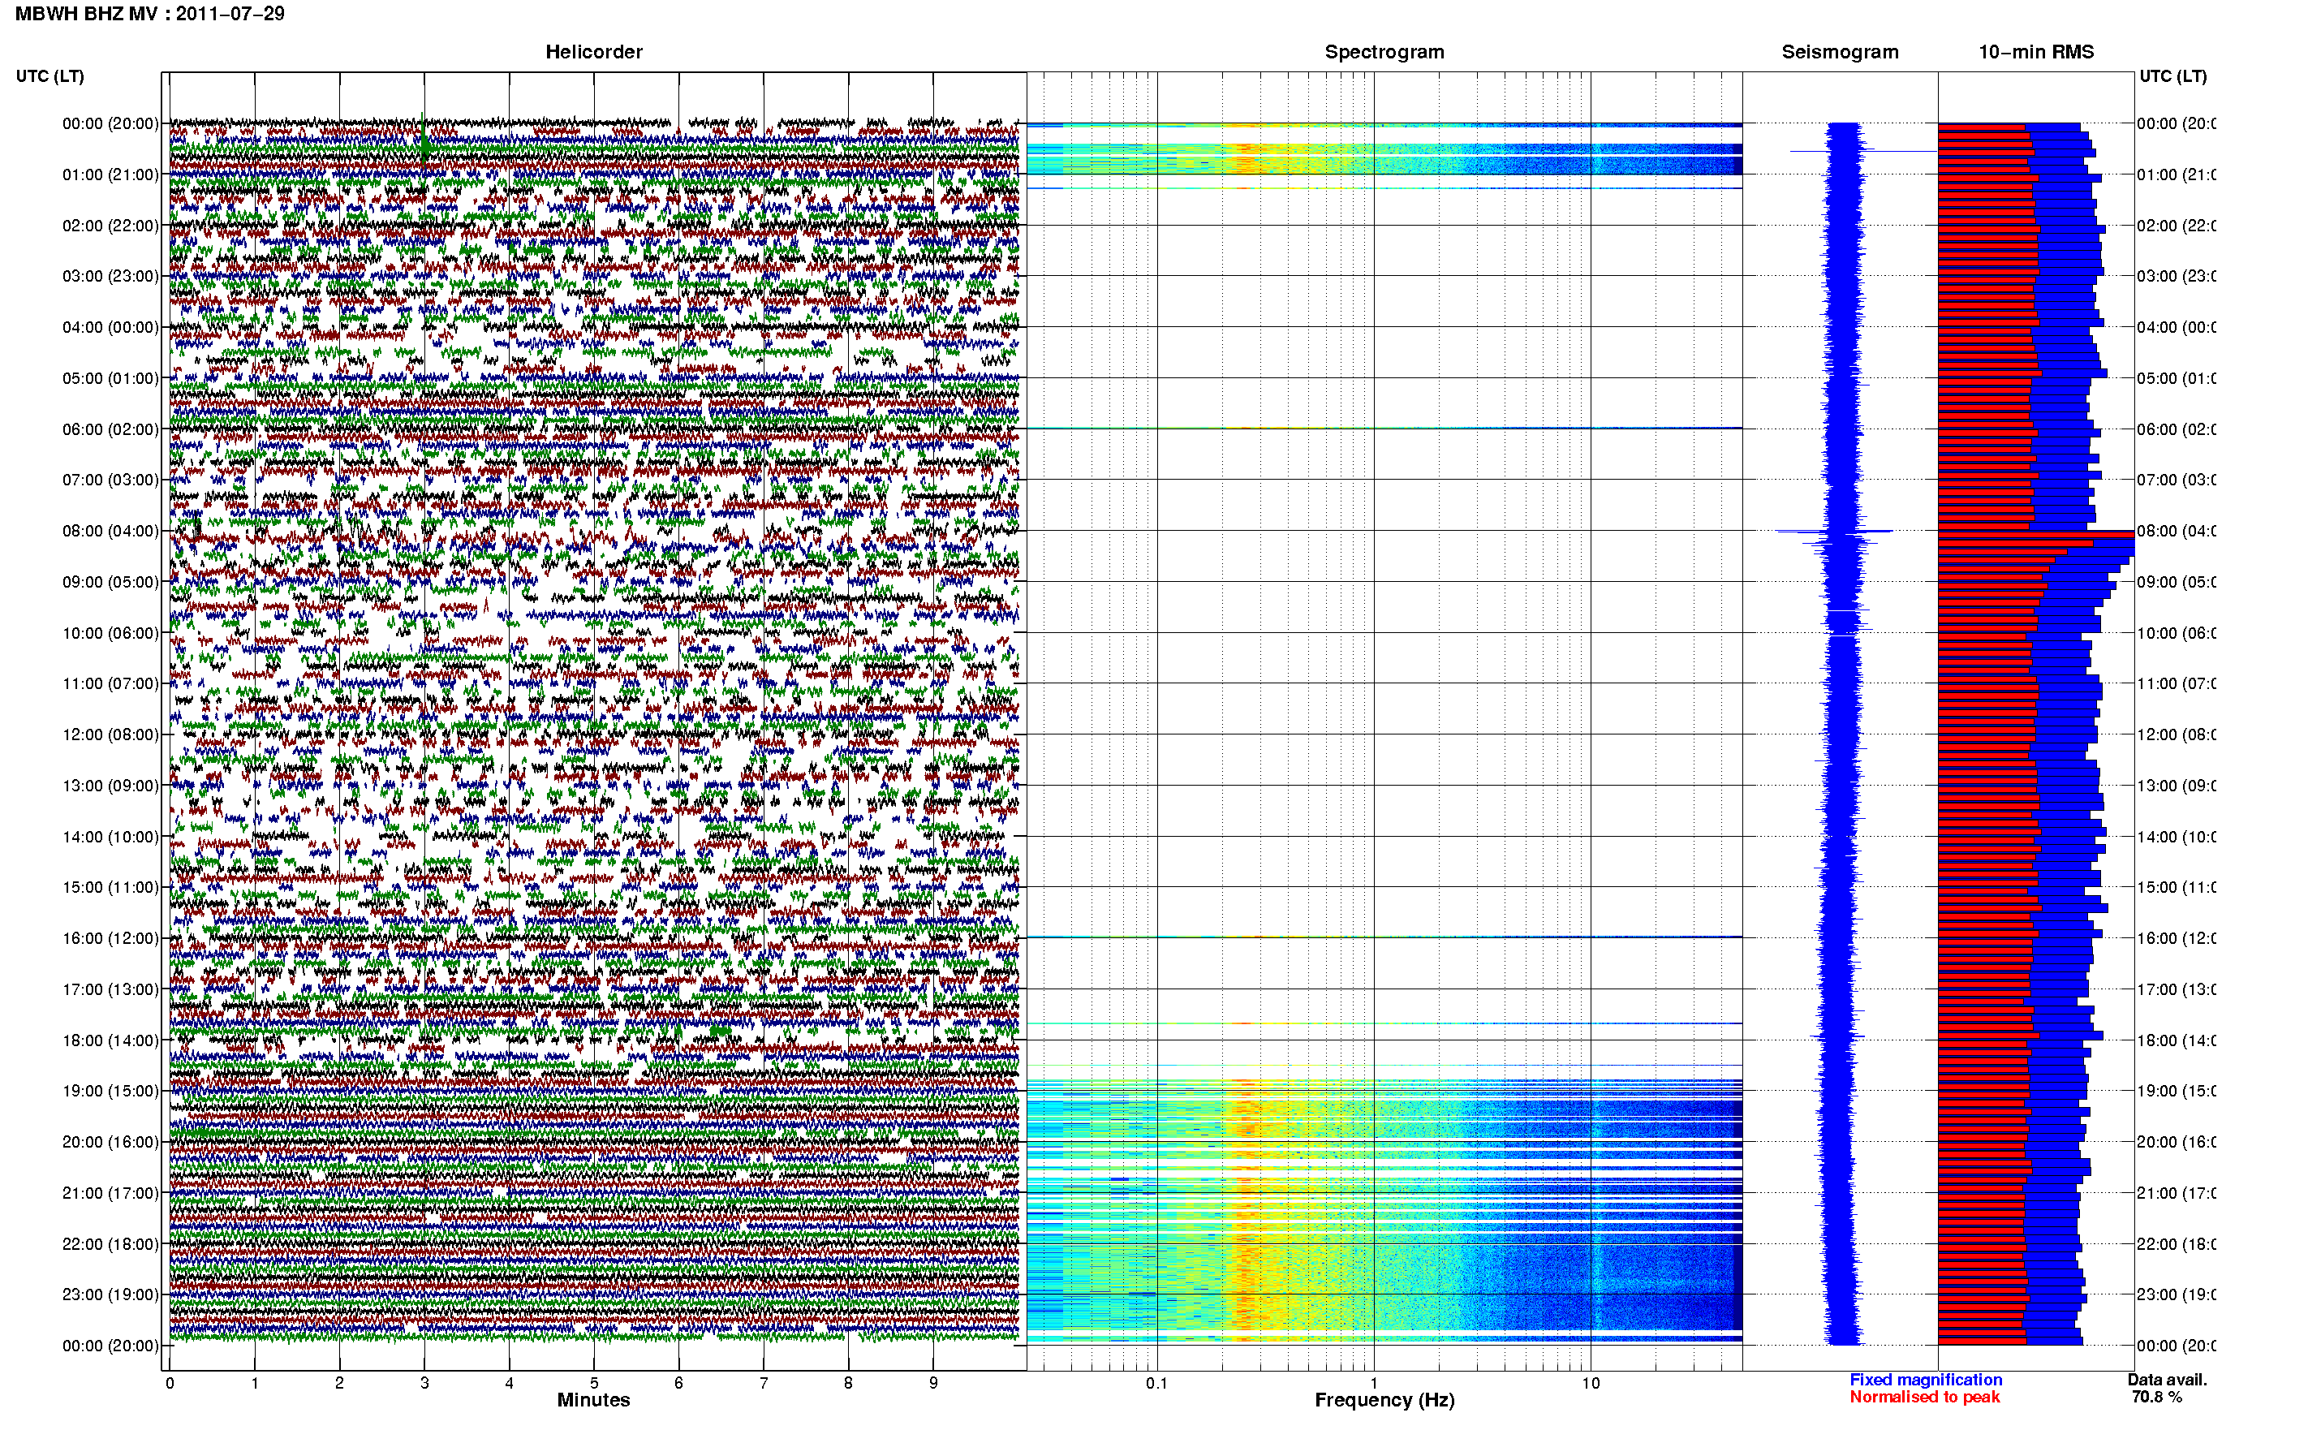Select the "13:00 (09:00)" helicorder time label
Screen dimensions: 2308x1443
(110, 786)
